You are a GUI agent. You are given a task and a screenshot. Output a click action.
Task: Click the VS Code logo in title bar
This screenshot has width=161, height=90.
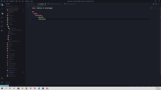click(2, 1)
